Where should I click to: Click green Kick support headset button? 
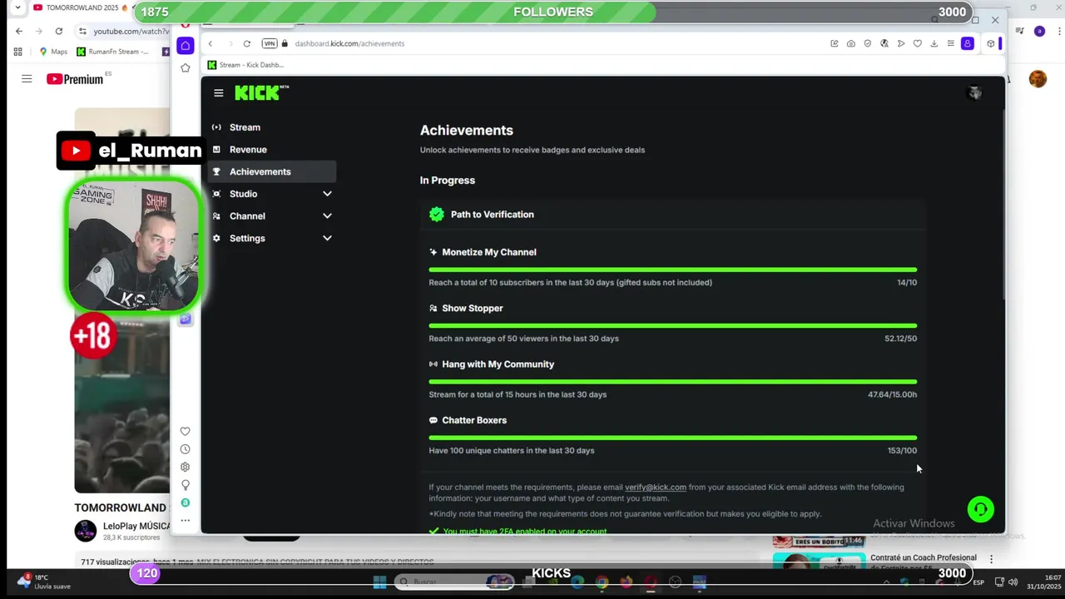(980, 509)
